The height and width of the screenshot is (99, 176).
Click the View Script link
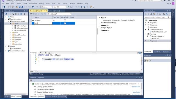click(136, 92)
